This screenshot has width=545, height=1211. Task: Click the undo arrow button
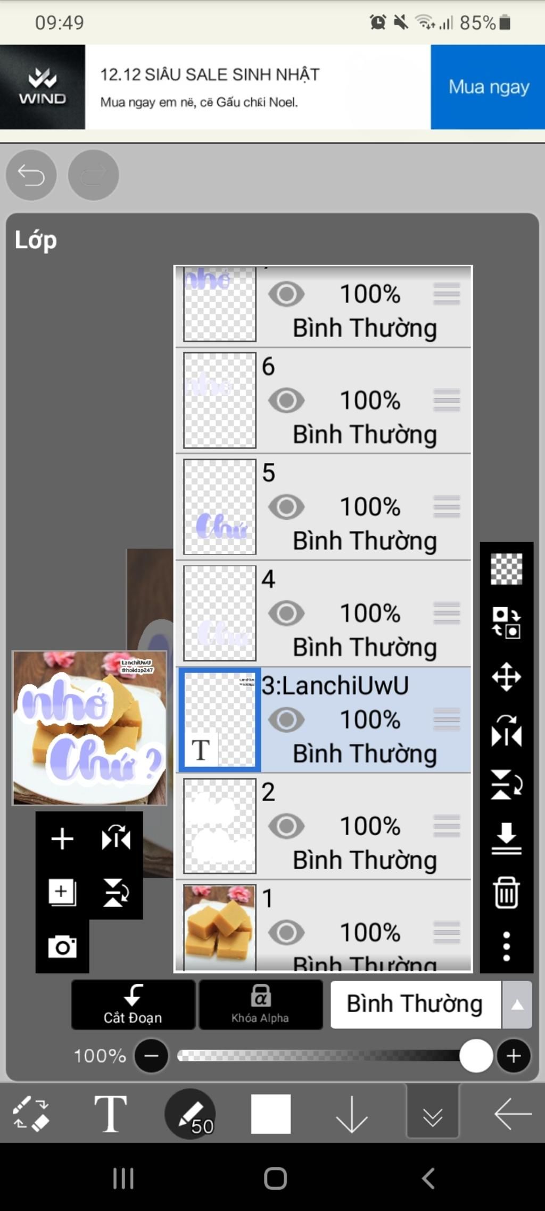pos(31,175)
